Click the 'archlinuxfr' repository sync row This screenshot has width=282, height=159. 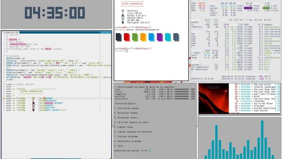pos(155,98)
